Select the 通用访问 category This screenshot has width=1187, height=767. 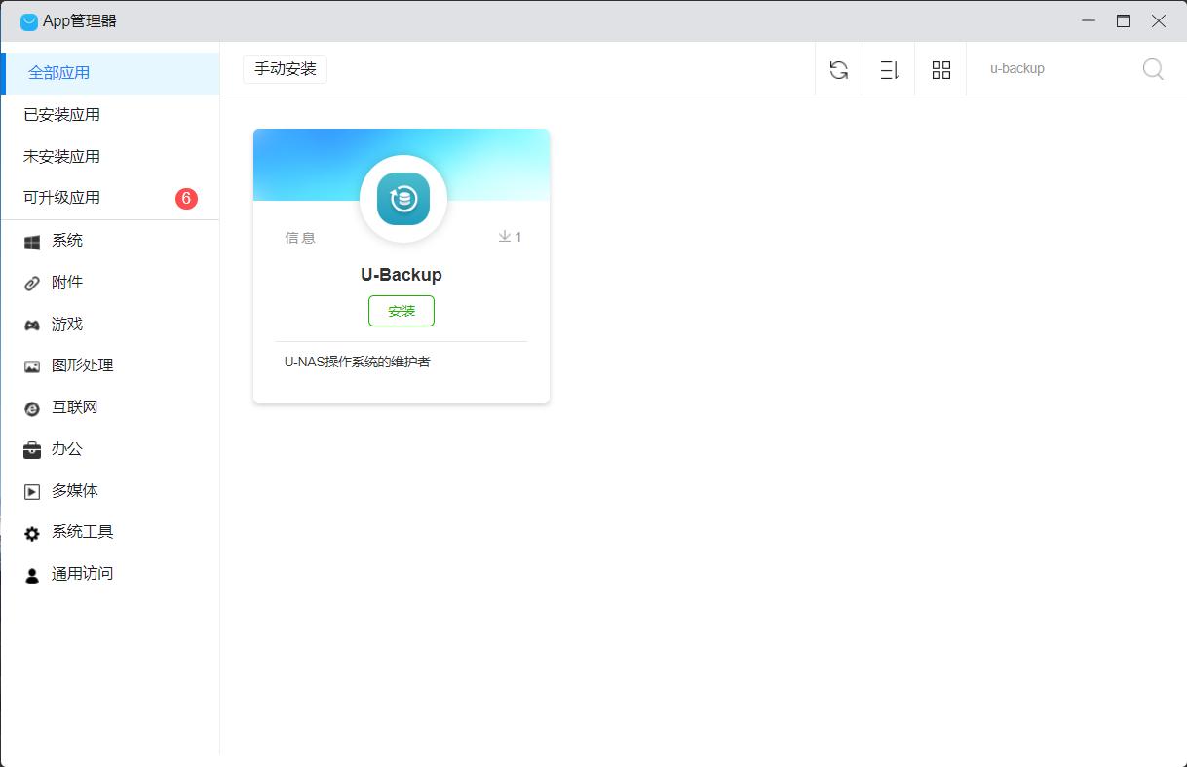(x=82, y=574)
